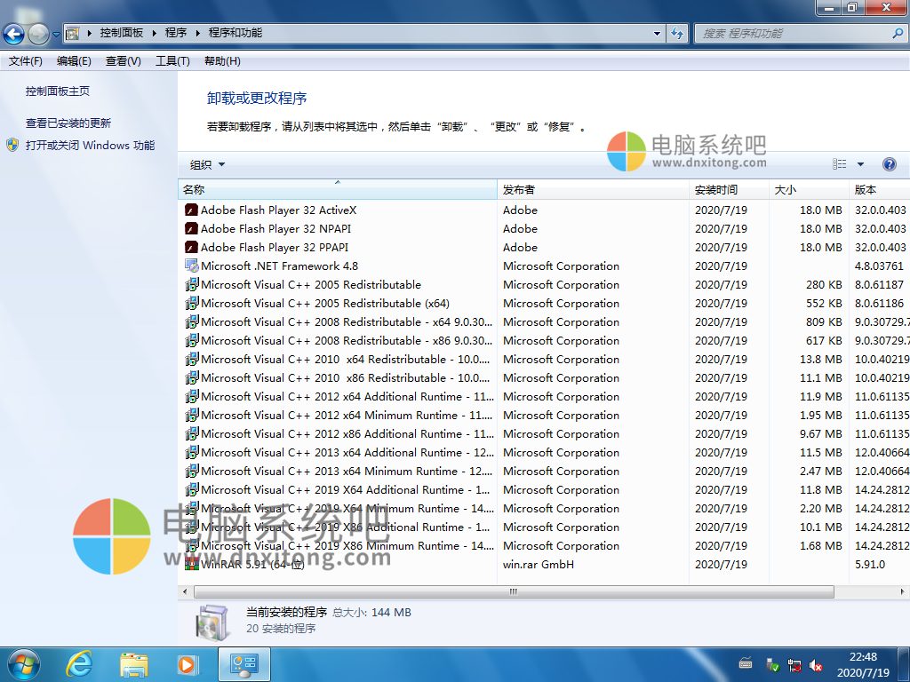910x682 pixels.
Task: Click 打开或关闭 Windows 功能 link
Action: pyautogui.click(x=90, y=146)
